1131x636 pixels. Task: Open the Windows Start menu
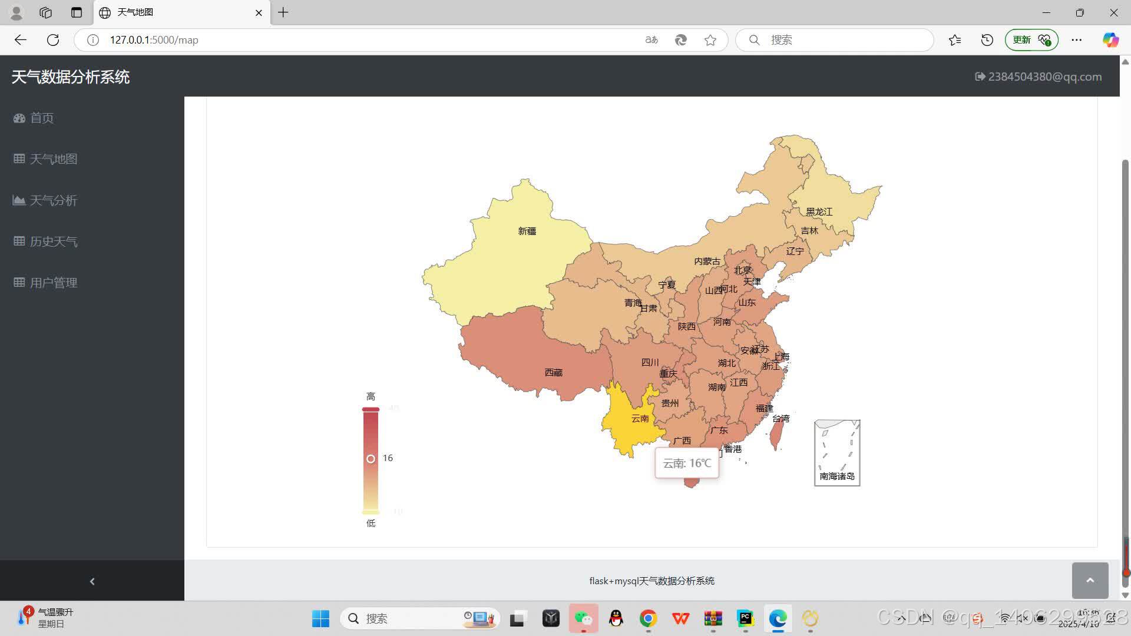320,618
